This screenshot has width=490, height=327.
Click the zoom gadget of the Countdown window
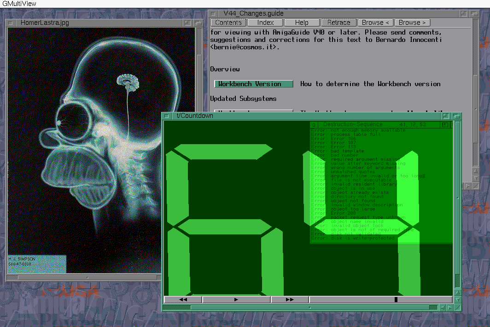coord(446,116)
